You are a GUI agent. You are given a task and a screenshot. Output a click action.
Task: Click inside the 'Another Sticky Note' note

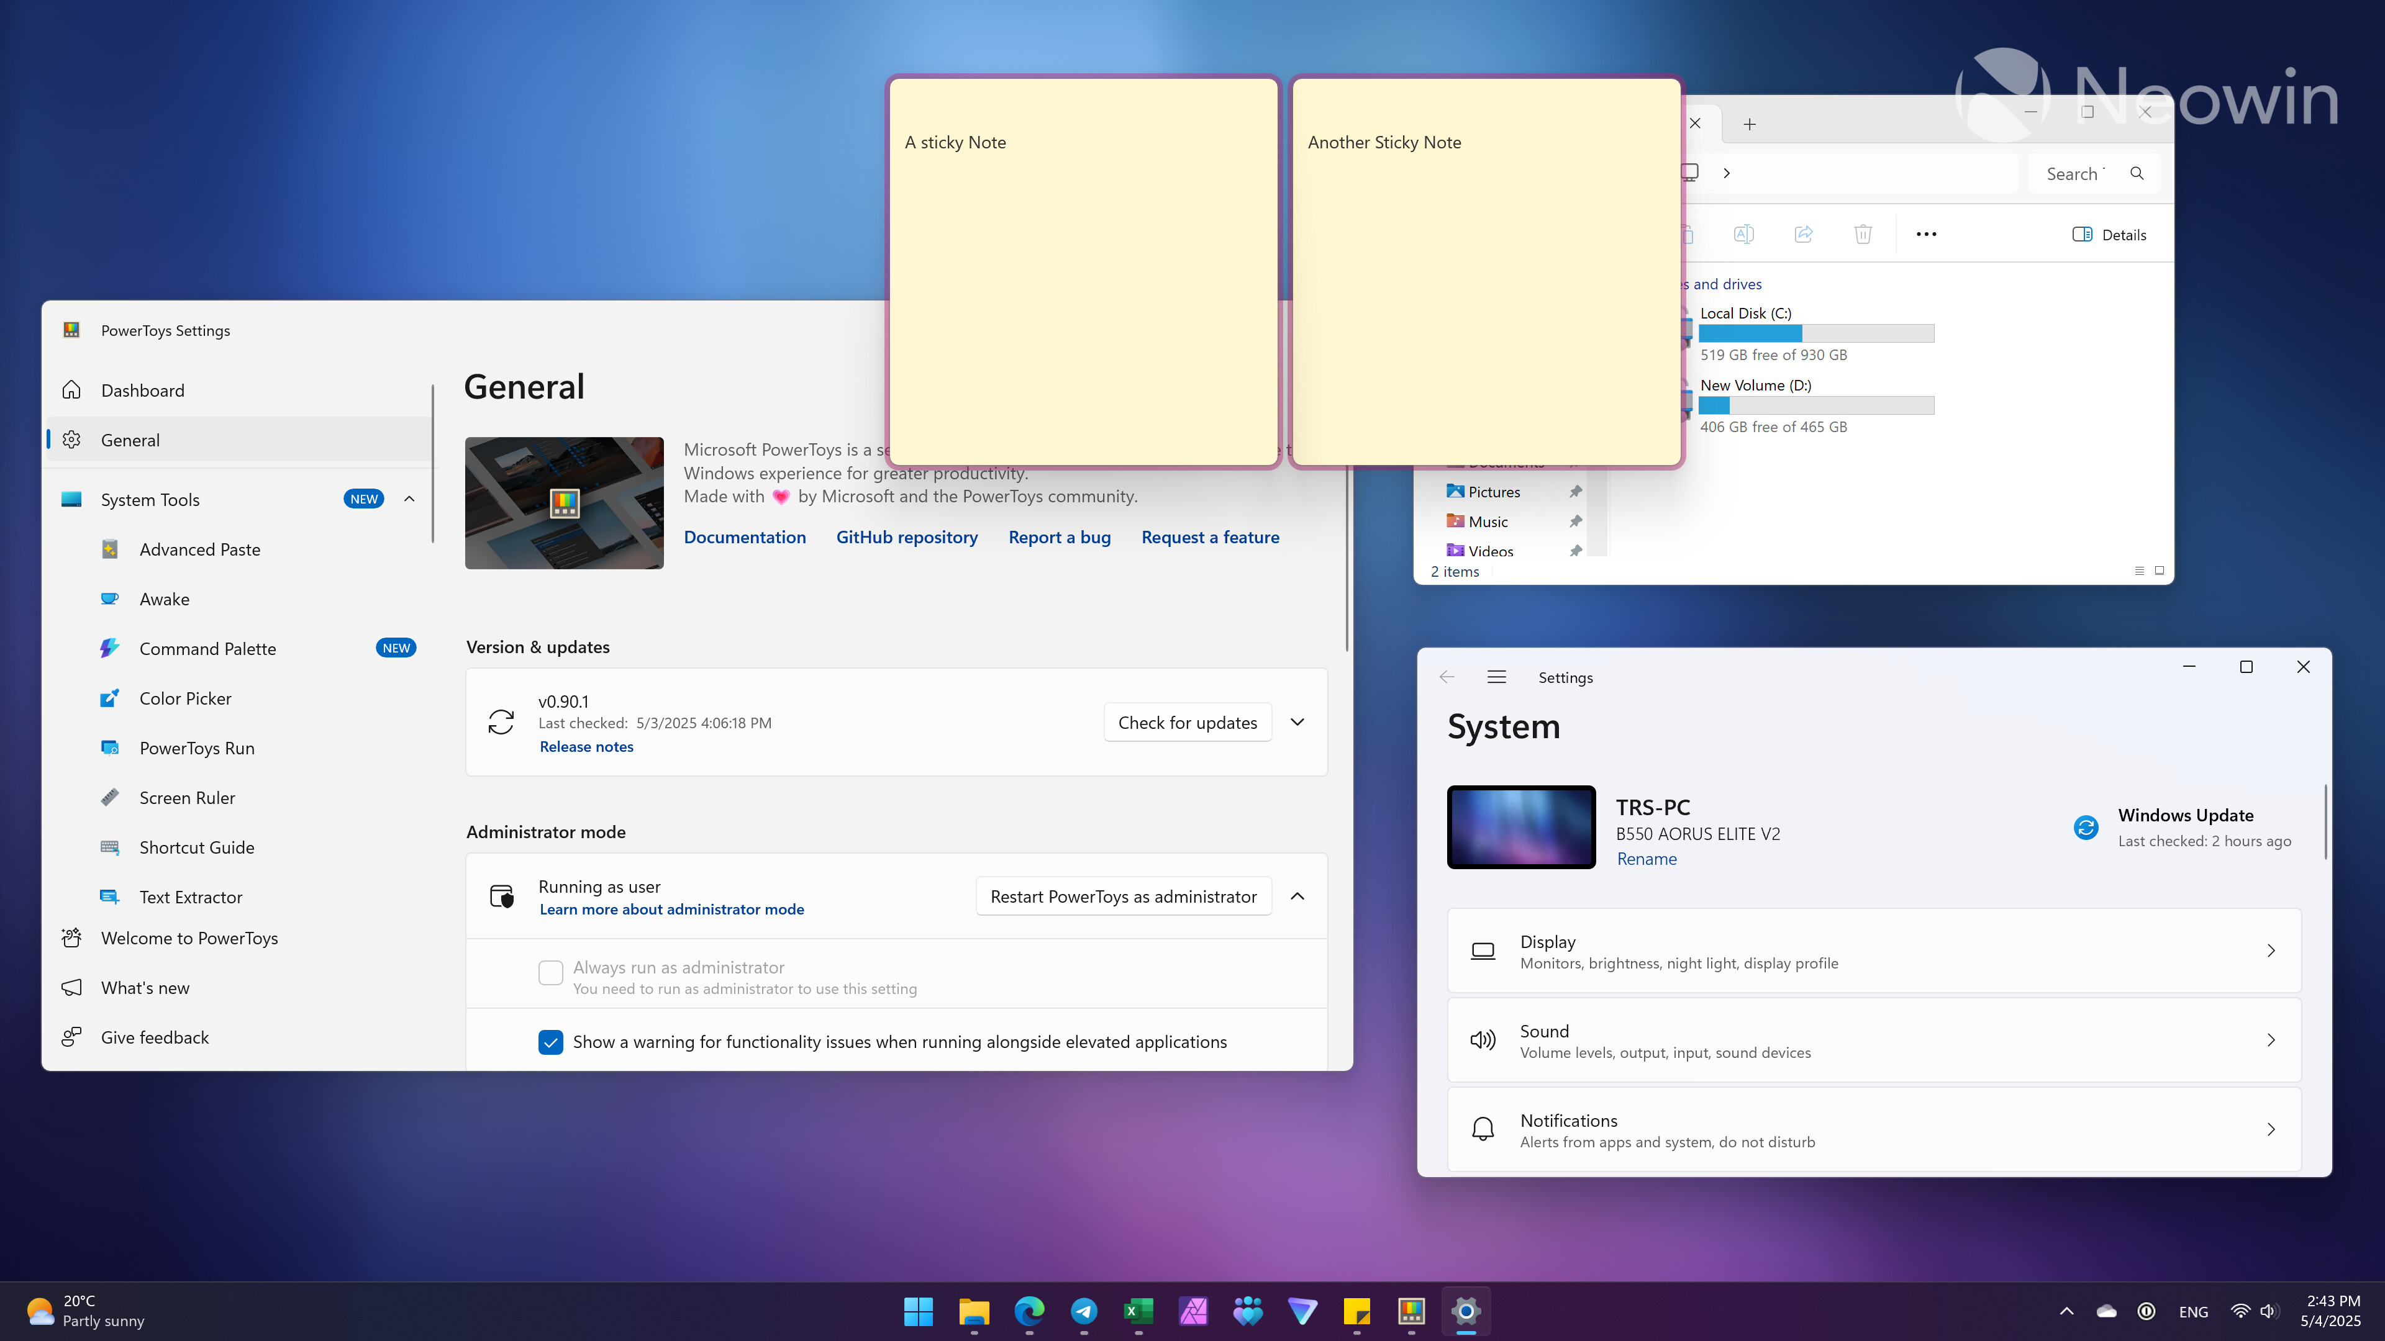[x=1486, y=272]
